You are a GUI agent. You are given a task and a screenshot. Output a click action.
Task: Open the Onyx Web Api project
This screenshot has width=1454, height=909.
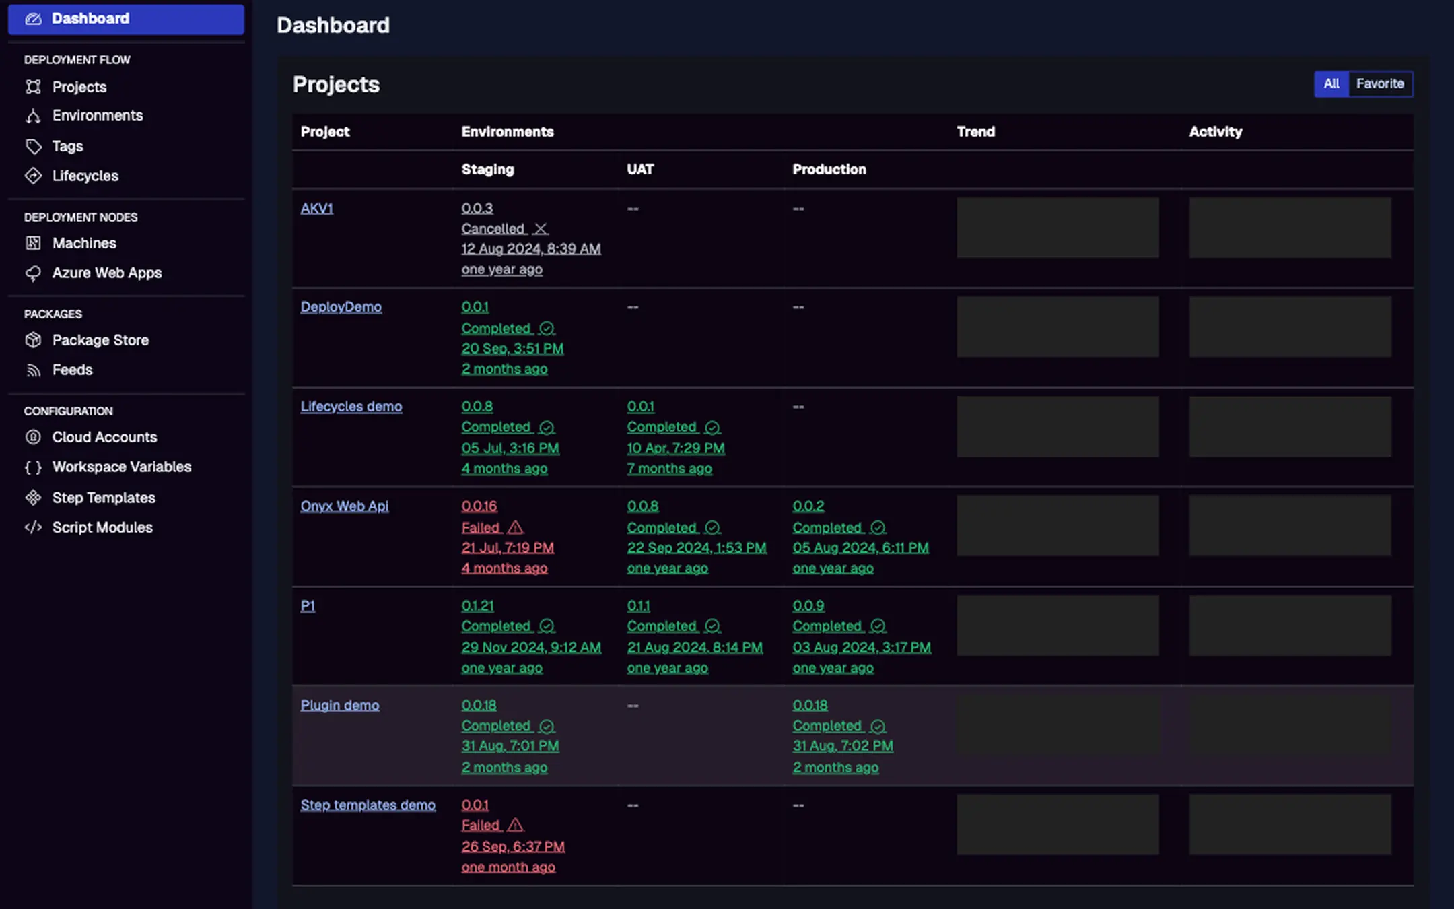(344, 506)
